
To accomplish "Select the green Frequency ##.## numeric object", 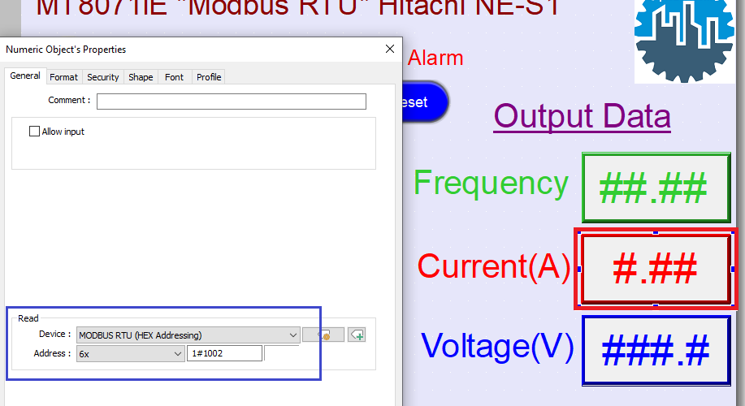I will click(x=656, y=188).
